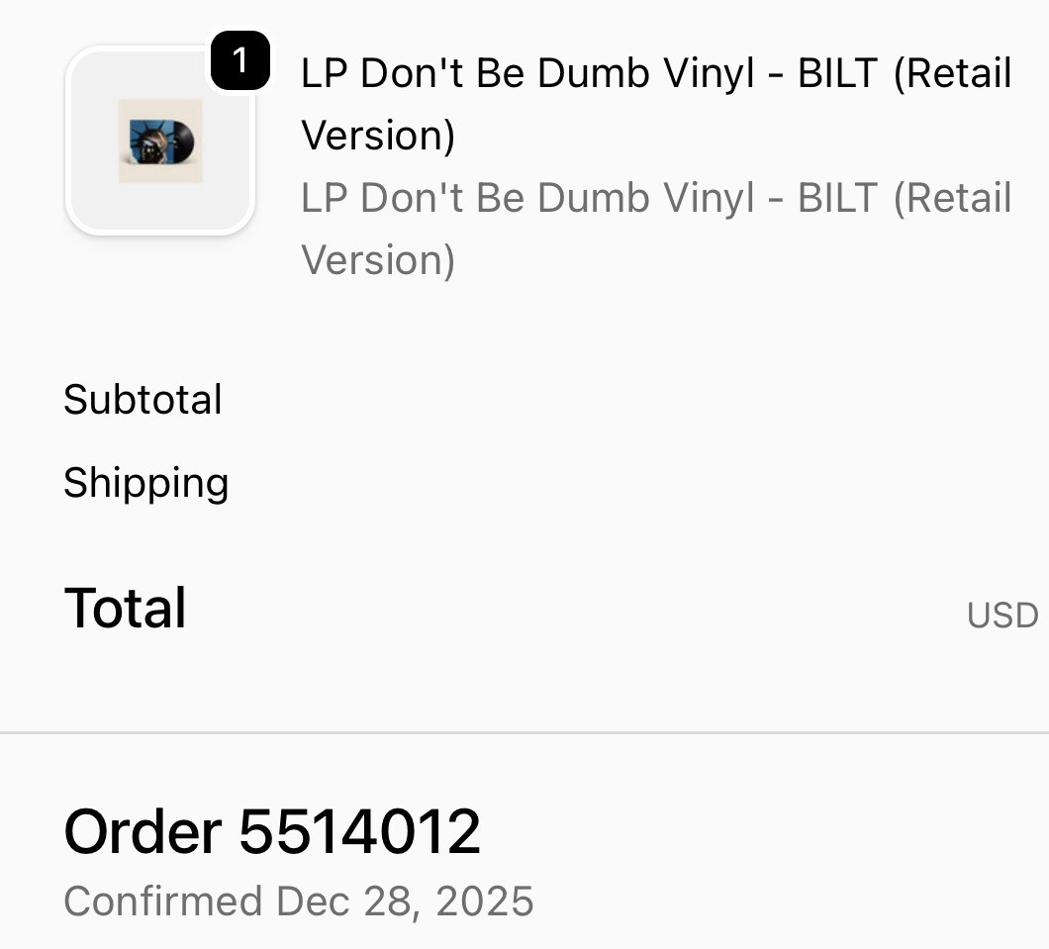Click (Retail Version) in the gray variant text

[x=655, y=228]
